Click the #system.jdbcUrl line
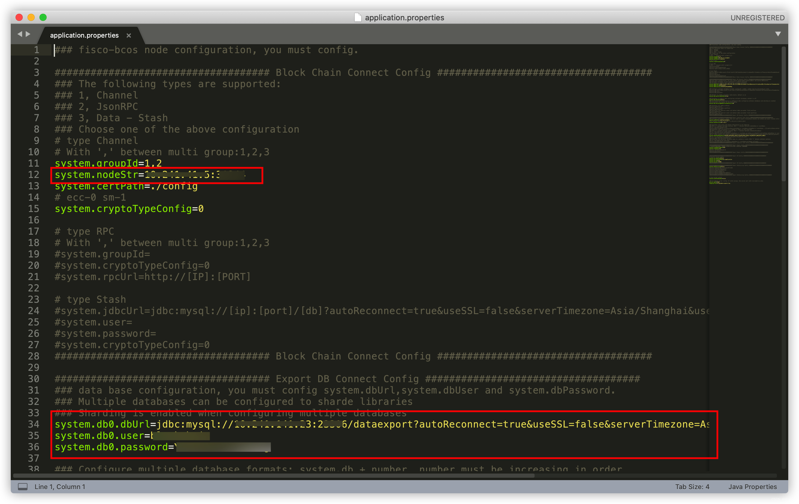 (x=382, y=311)
